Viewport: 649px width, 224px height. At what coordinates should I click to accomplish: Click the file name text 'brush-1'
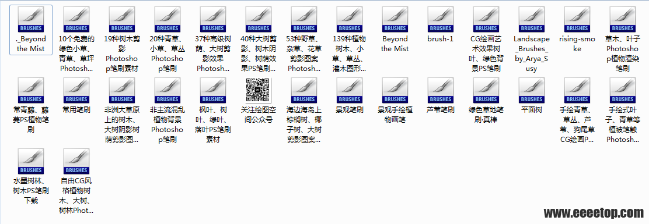click(441, 39)
